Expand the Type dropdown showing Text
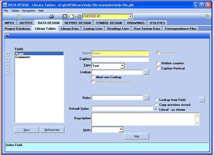Image resolution: width=214 pixels, height=155 pixels. pos(122,66)
